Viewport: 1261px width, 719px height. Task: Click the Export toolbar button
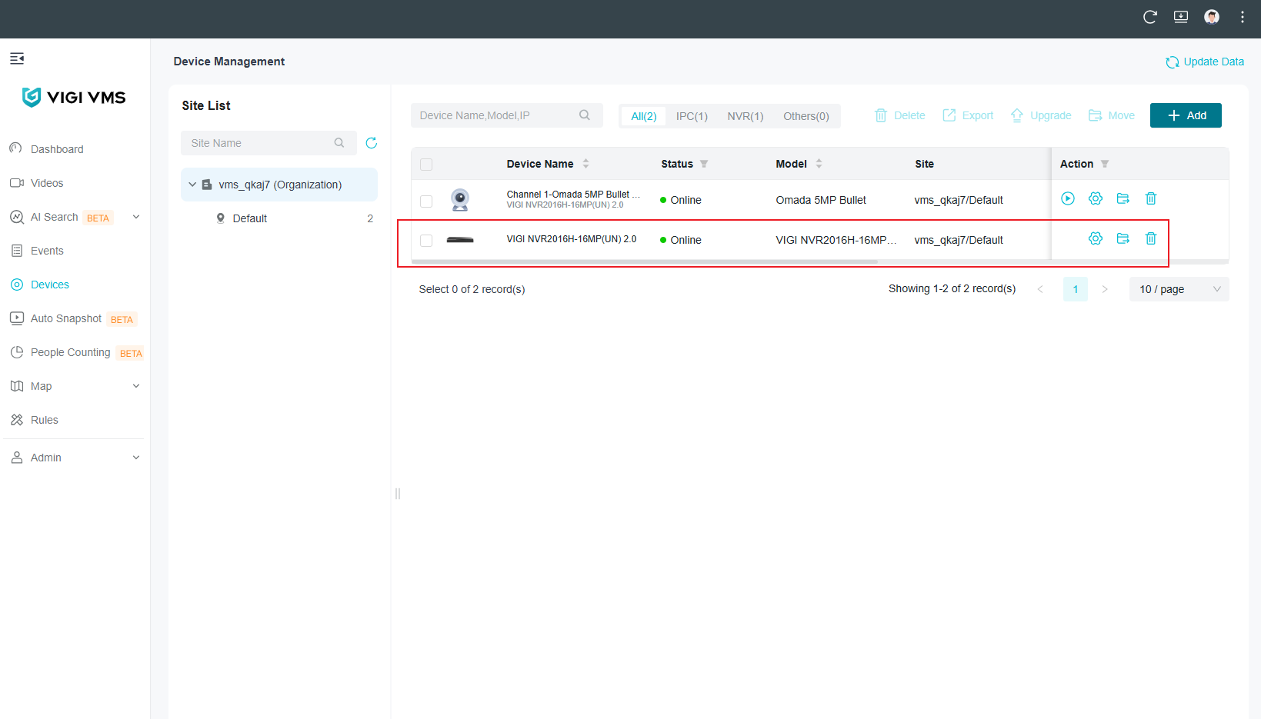(968, 115)
